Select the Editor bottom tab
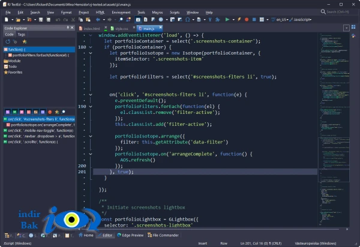This screenshot has width=360, height=247. [105, 235]
